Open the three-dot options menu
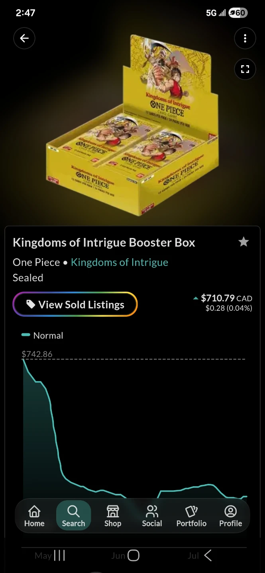This screenshot has height=573, width=265. point(245,38)
